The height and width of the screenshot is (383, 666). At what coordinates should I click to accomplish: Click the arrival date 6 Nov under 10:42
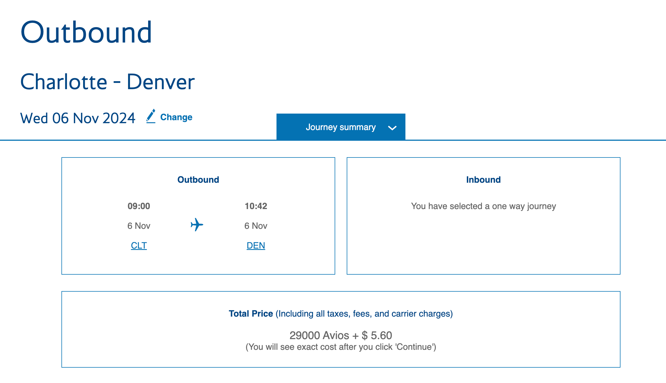[256, 226]
